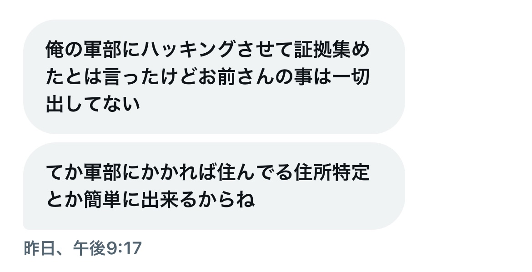The image size is (532, 272).
Task: Click the text てか starting the second message
Action: (64, 172)
